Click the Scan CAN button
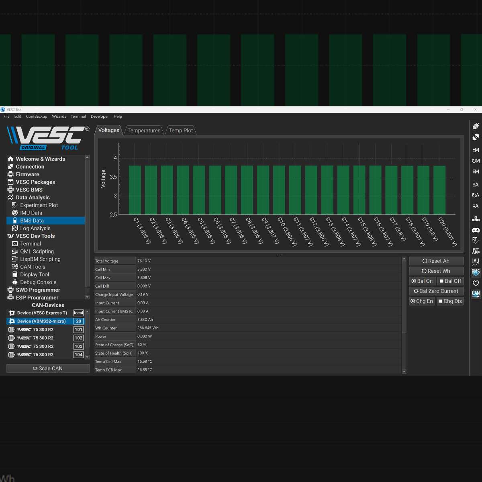The height and width of the screenshot is (482, 482). tap(48, 368)
